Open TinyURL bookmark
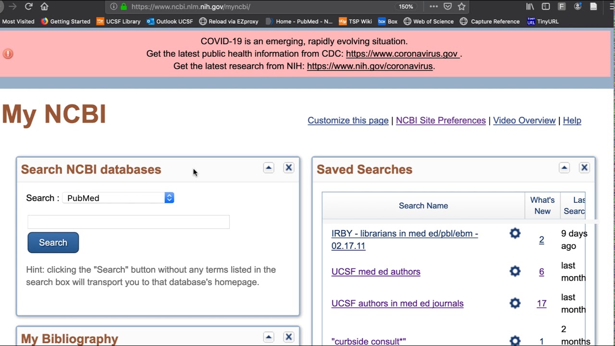Viewport: 615px width, 346px height. (543, 21)
